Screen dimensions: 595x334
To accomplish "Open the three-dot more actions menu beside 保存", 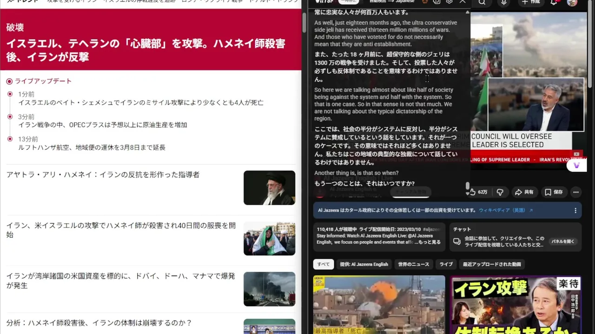I will click(x=576, y=192).
